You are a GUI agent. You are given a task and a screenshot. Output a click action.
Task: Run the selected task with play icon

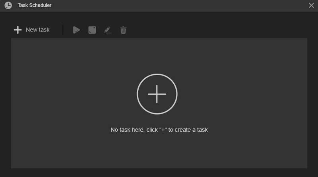[76, 30]
